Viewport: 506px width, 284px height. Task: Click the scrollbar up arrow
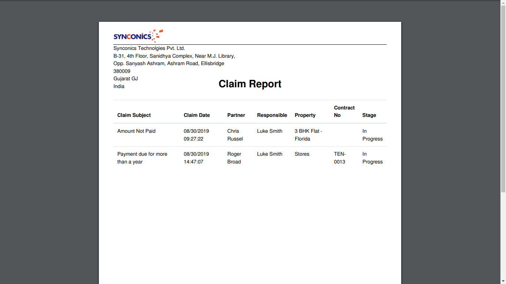(503, 3)
